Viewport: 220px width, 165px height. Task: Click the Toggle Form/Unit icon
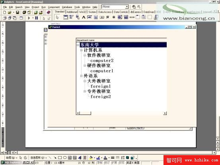click(x=15, y=18)
